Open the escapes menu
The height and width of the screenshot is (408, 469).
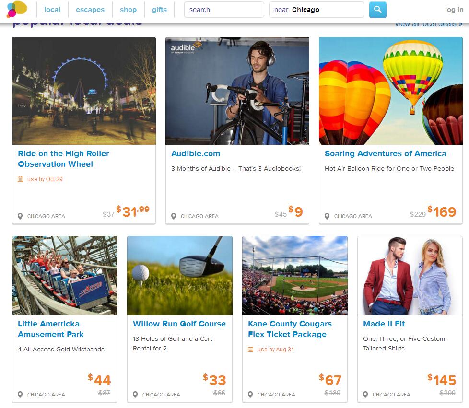coord(90,10)
